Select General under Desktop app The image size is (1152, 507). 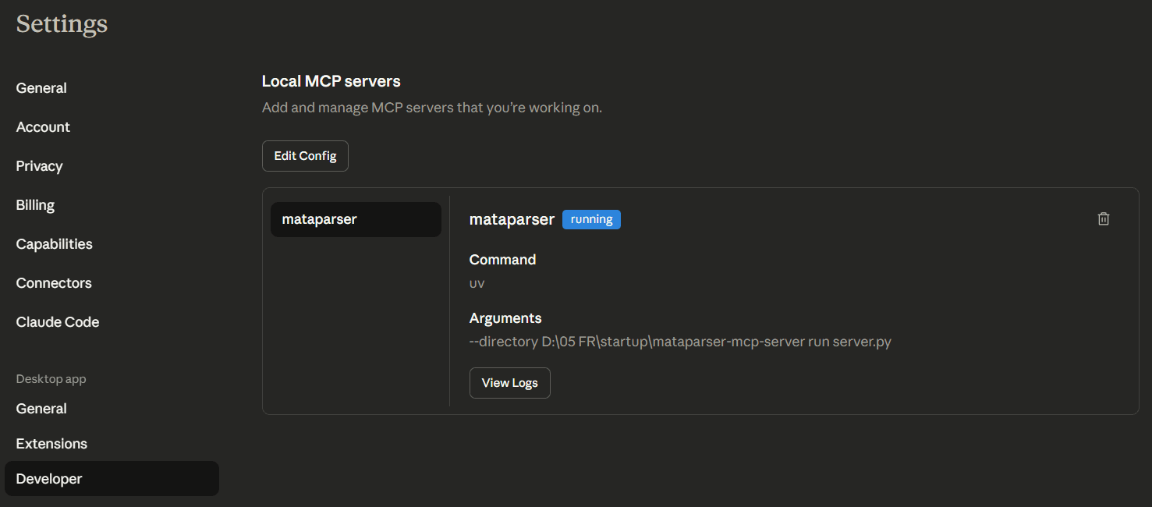point(41,409)
